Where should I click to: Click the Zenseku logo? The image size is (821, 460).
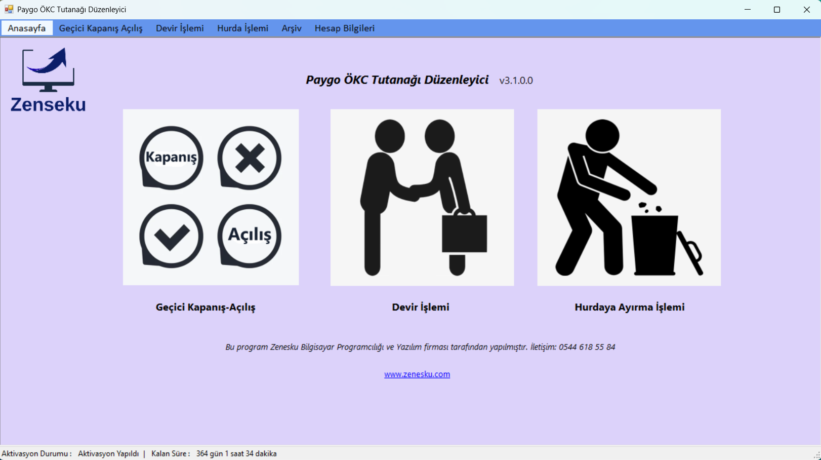click(x=48, y=80)
